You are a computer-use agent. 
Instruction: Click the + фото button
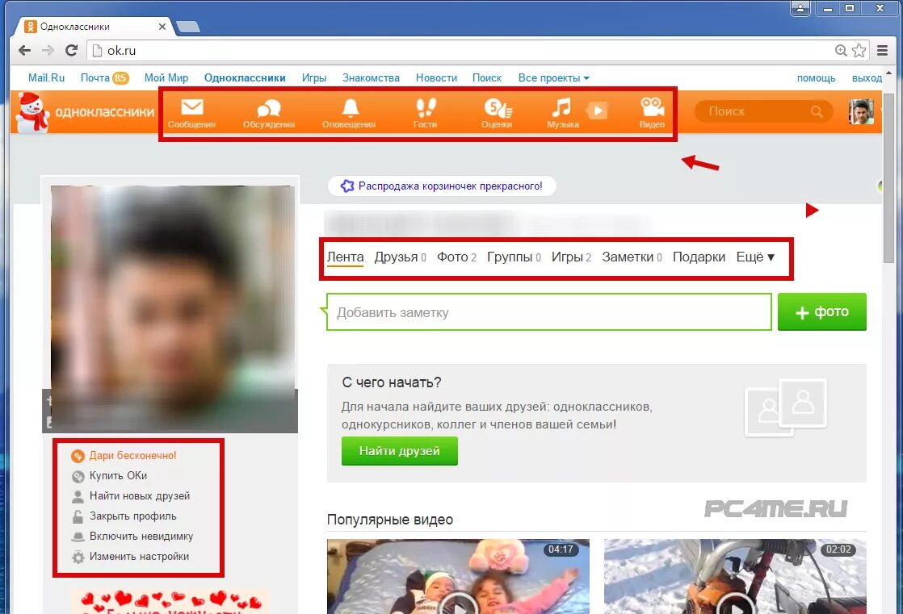(x=821, y=312)
